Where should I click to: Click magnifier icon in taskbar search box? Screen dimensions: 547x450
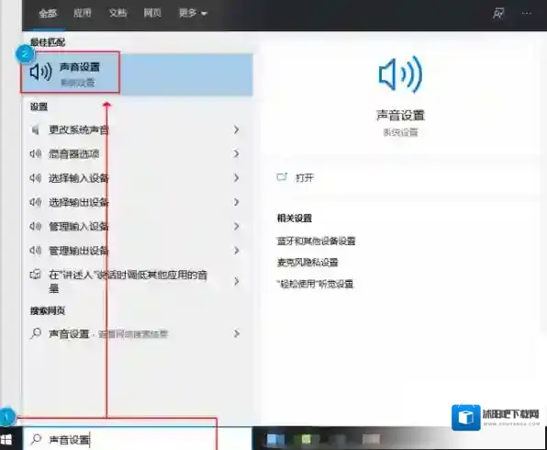(x=36, y=439)
